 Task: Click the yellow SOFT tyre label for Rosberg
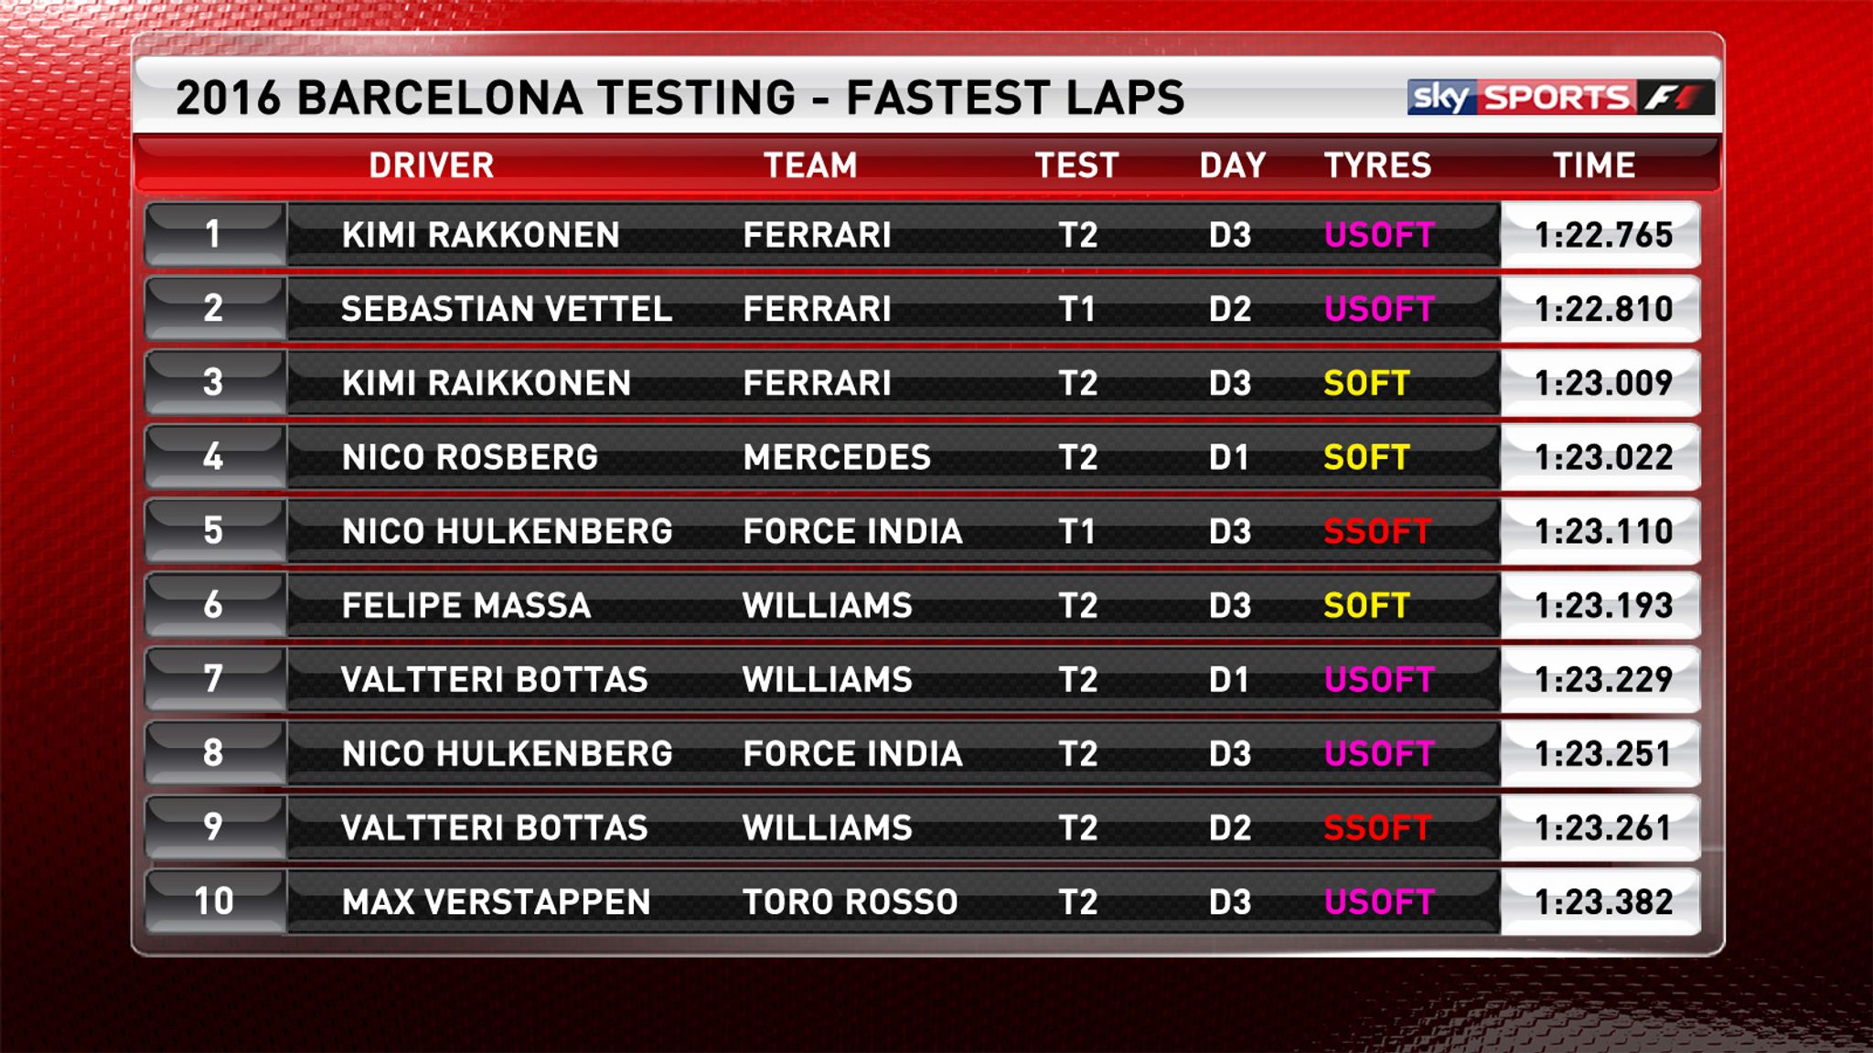coord(1366,457)
